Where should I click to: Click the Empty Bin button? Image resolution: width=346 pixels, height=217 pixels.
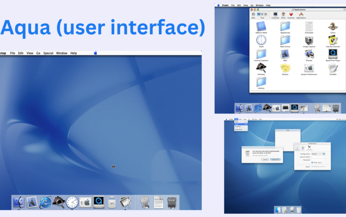(275, 159)
